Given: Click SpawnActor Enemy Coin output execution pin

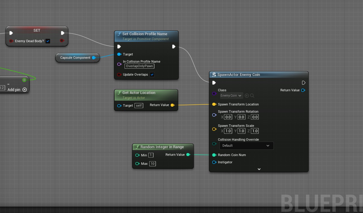Looking at the screenshot, I should [304, 83].
